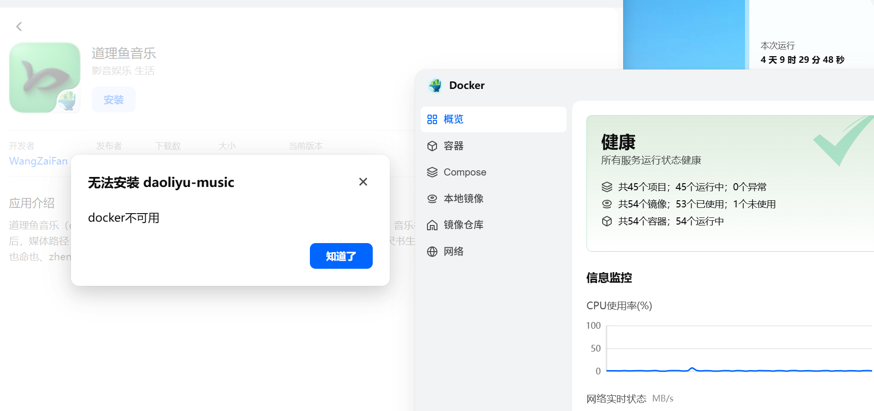Click the 容器 cube icon

pyautogui.click(x=432, y=146)
